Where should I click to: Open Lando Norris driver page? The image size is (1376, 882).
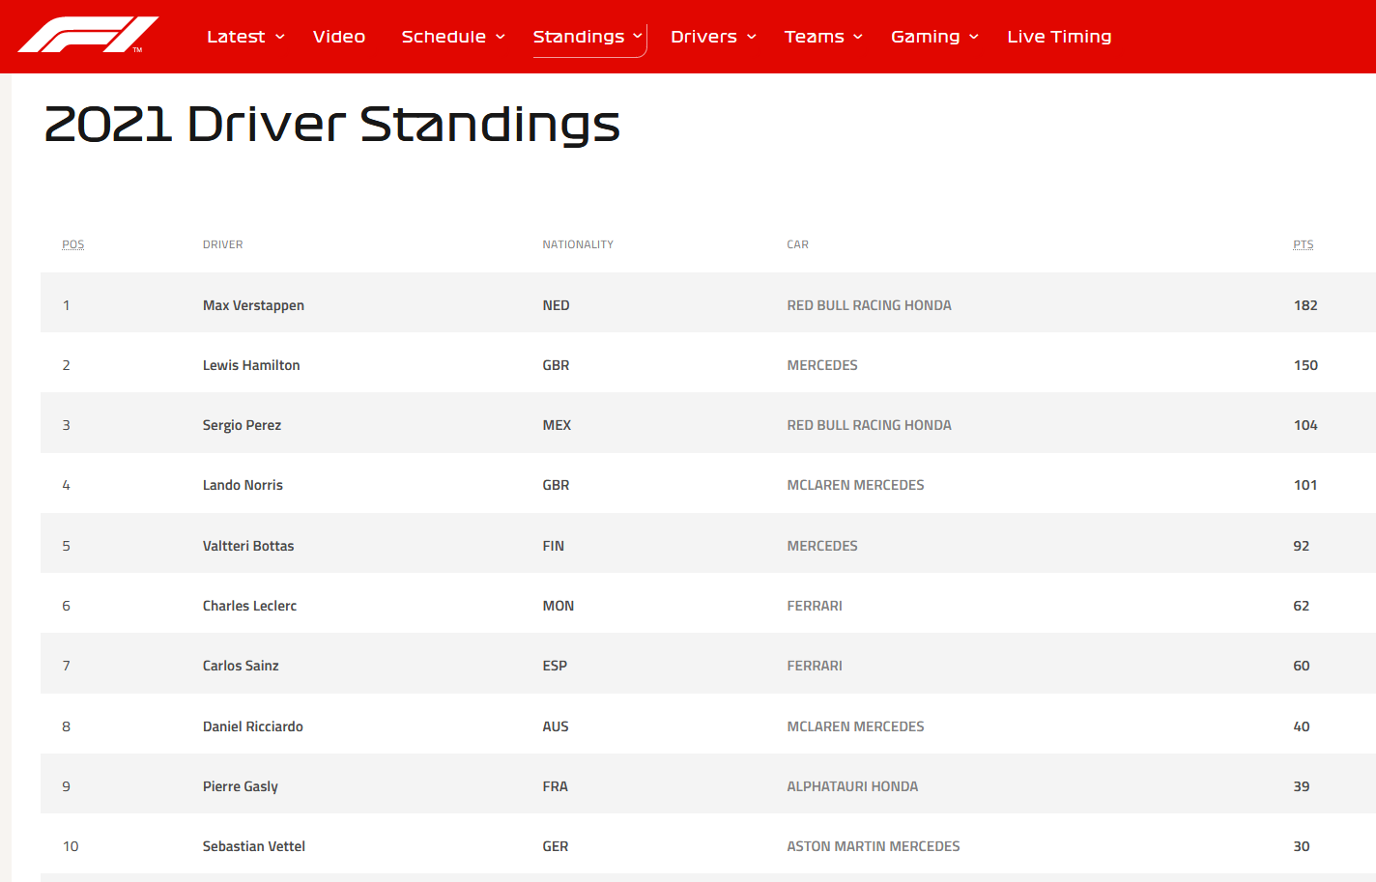(x=243, y=485)
